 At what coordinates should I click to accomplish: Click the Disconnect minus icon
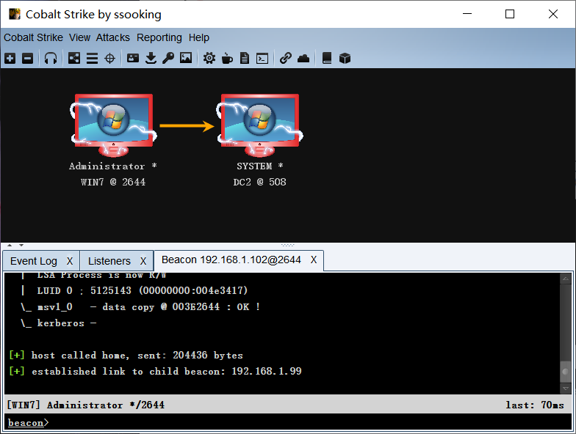(x=28, y=58)
